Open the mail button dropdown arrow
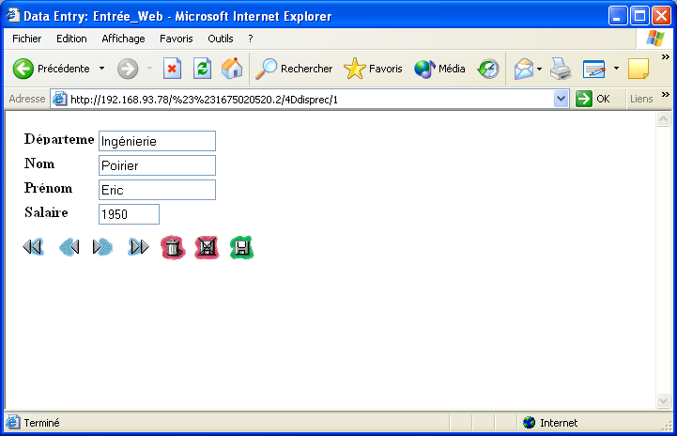The image size is (677, 436). [539, 69]
